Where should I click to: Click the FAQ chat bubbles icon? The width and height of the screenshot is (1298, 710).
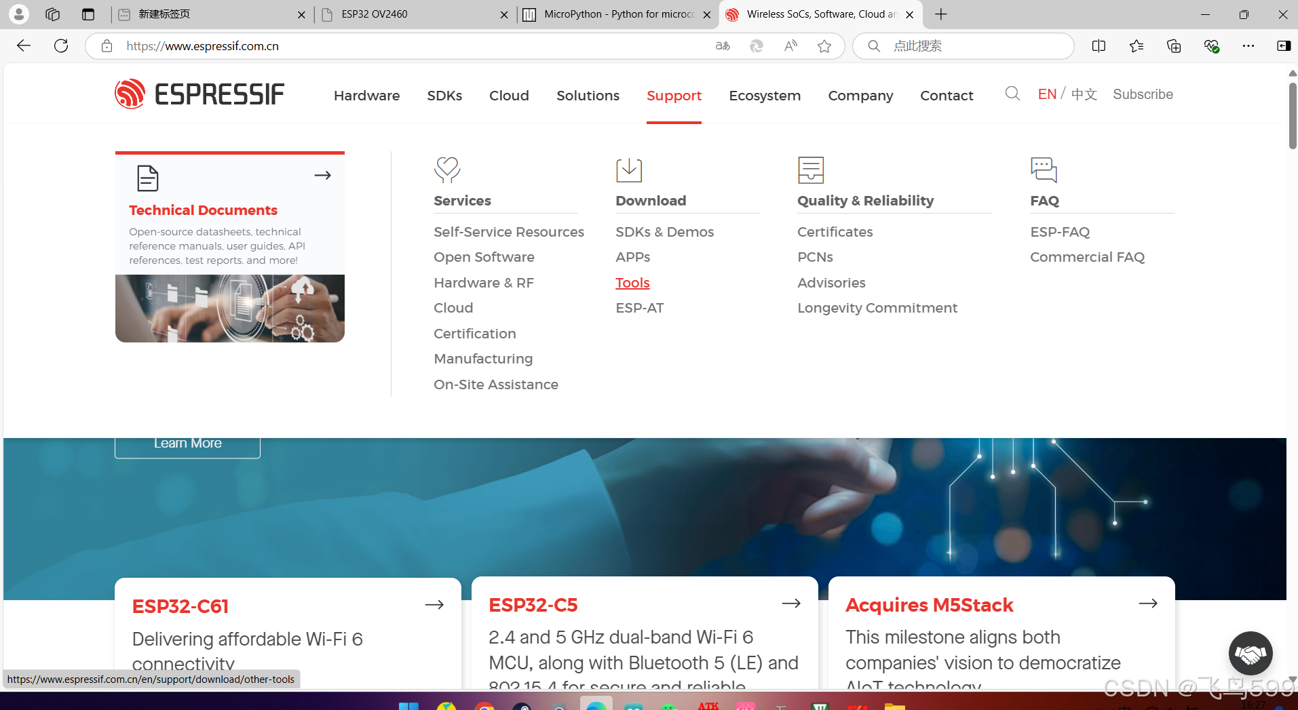click(1044, 170)
